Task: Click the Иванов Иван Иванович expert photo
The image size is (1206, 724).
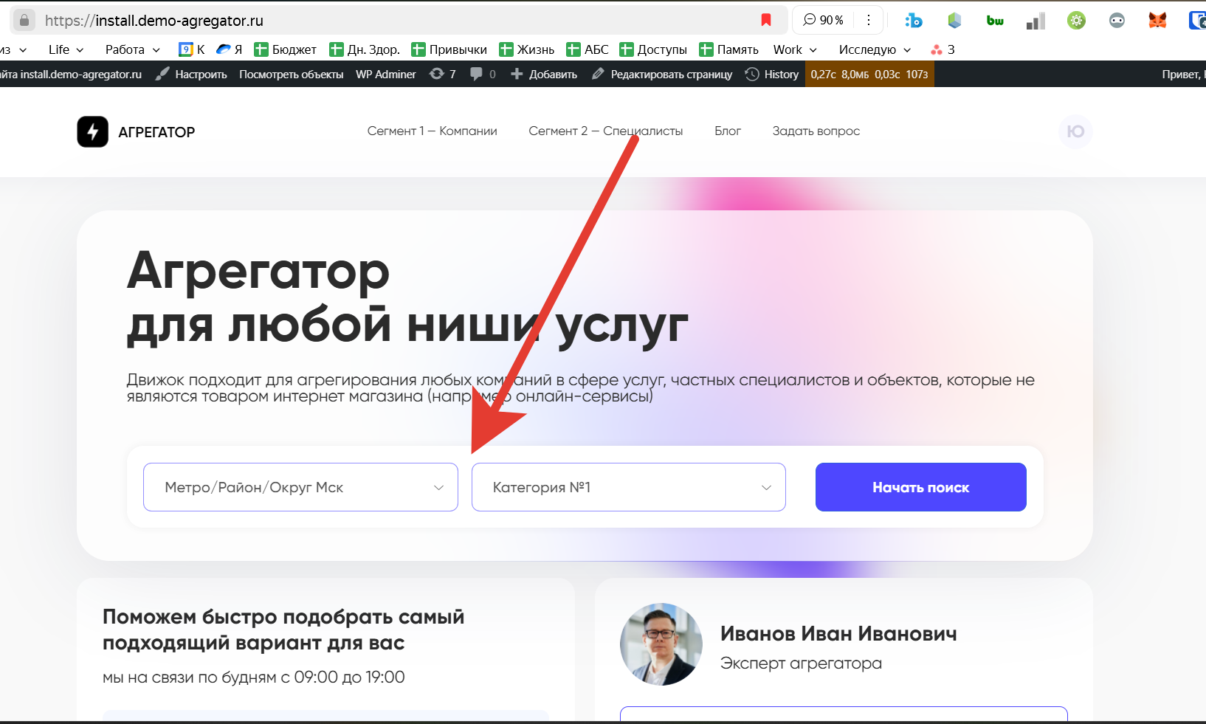Action: point(661,644)
